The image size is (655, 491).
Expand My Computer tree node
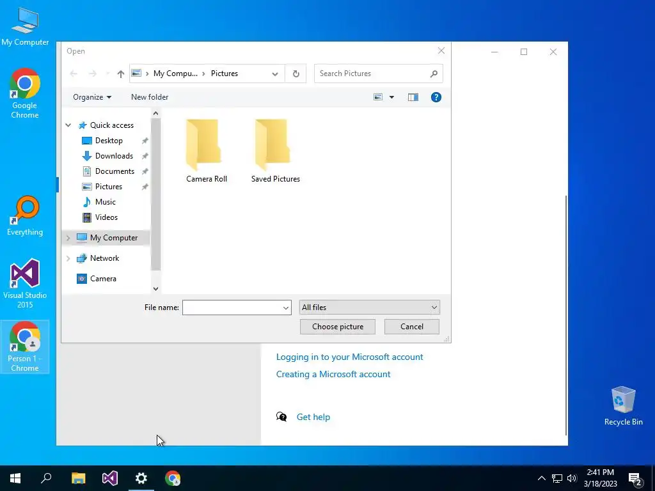68,238
